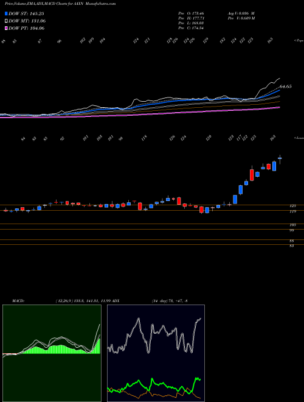
Task: Select the DOW PT: 104.06 label
Action: [27, 28]
